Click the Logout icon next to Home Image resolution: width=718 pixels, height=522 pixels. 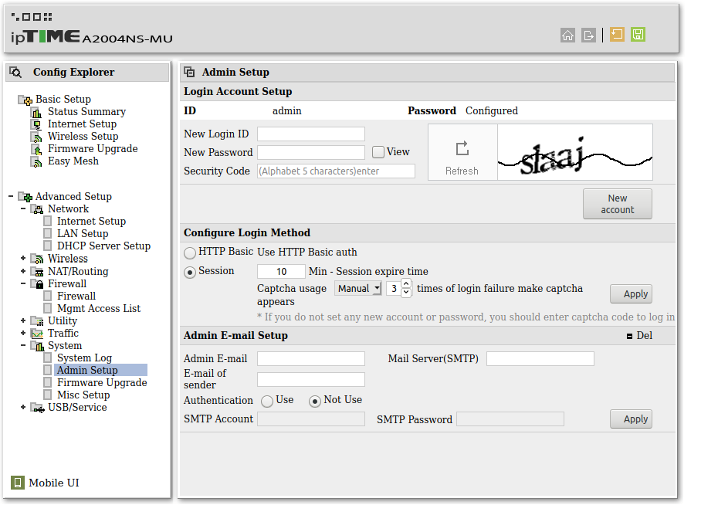click(x=588, y=35)
